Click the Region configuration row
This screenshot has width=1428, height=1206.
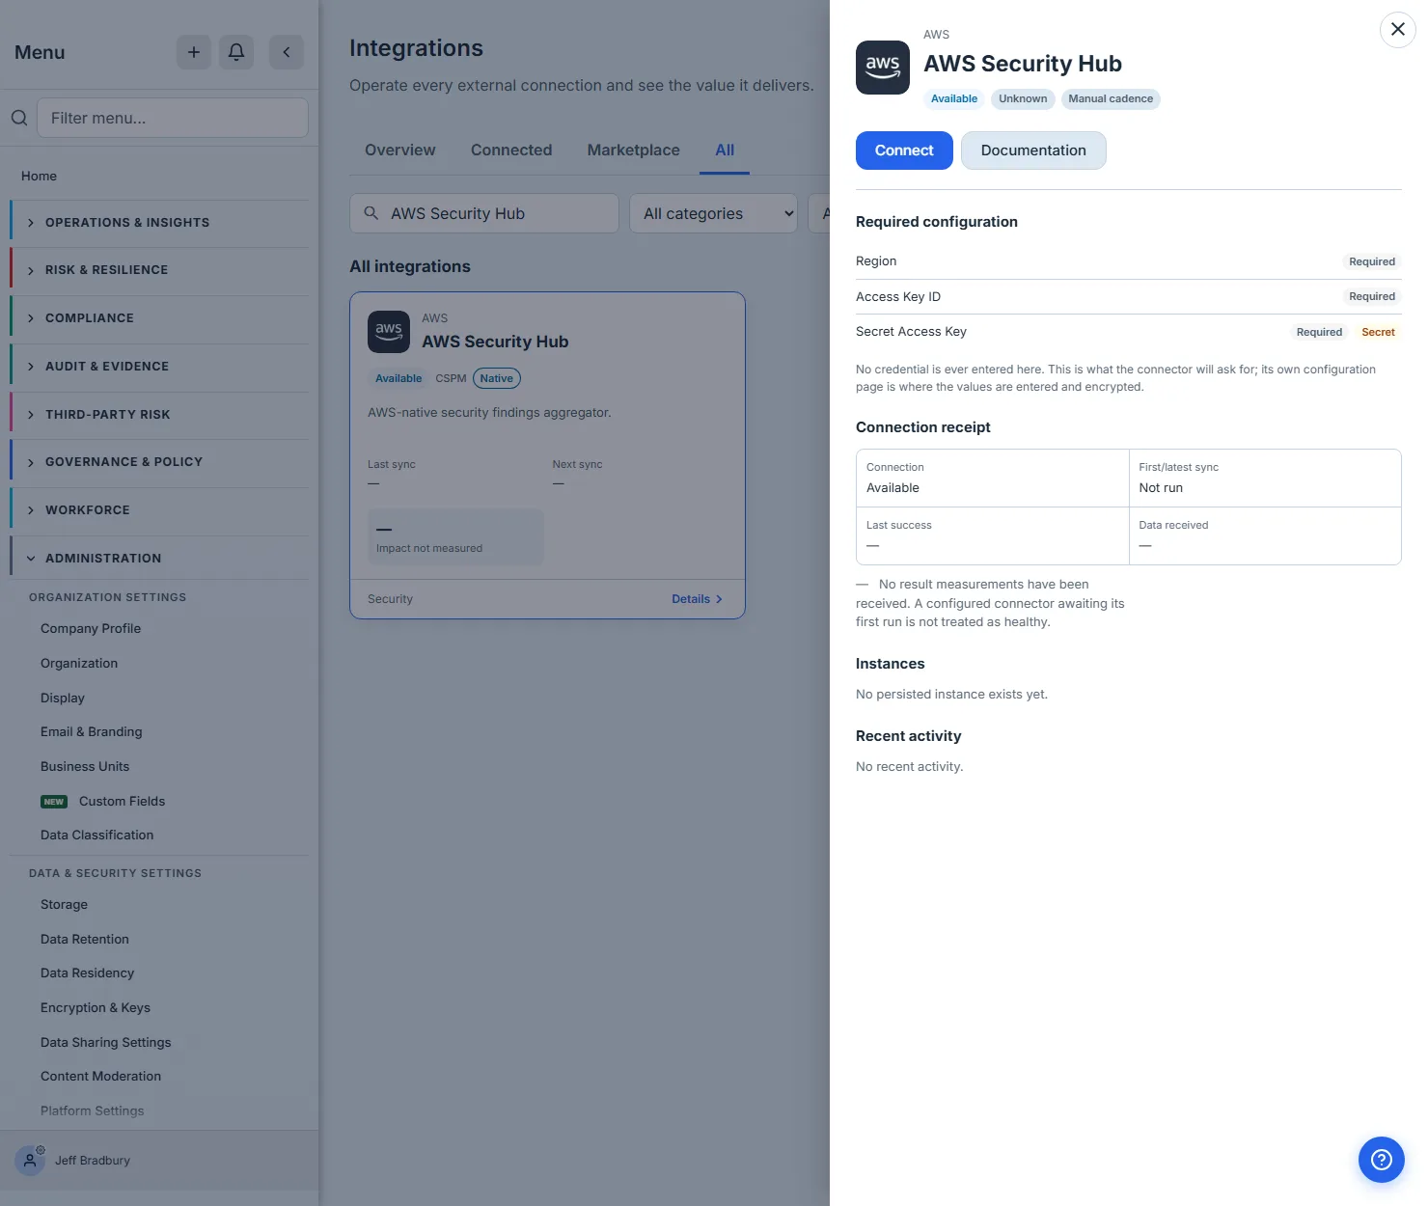tap(1128, 261)
